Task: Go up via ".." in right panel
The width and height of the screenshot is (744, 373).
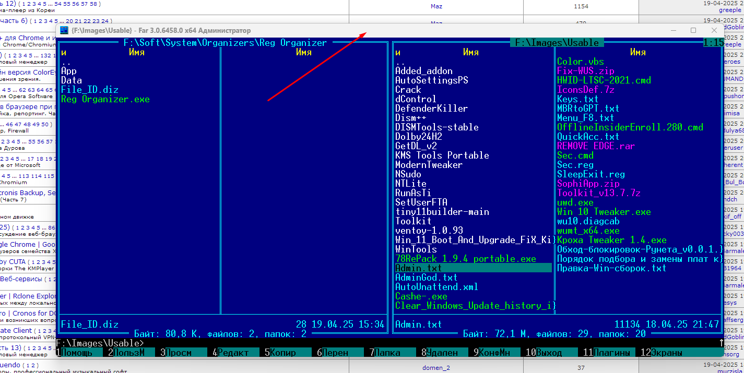Action: point(400,62)
